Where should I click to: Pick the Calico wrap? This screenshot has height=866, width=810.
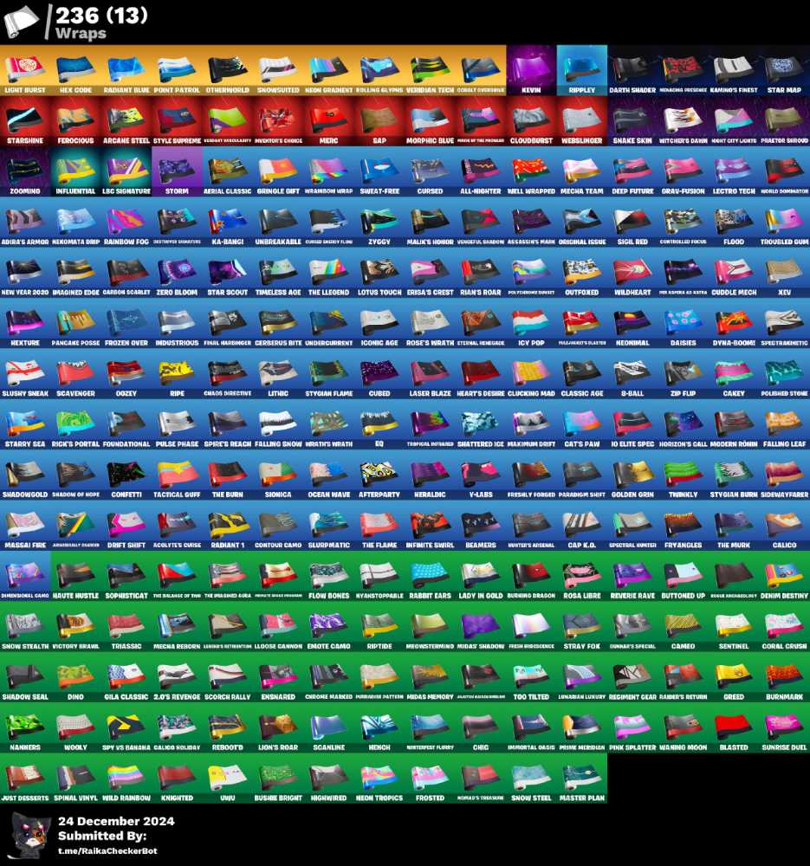[785, 526]
